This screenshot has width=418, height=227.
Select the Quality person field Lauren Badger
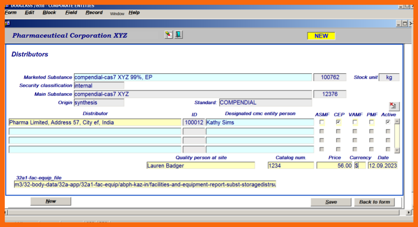coord(201,166)
